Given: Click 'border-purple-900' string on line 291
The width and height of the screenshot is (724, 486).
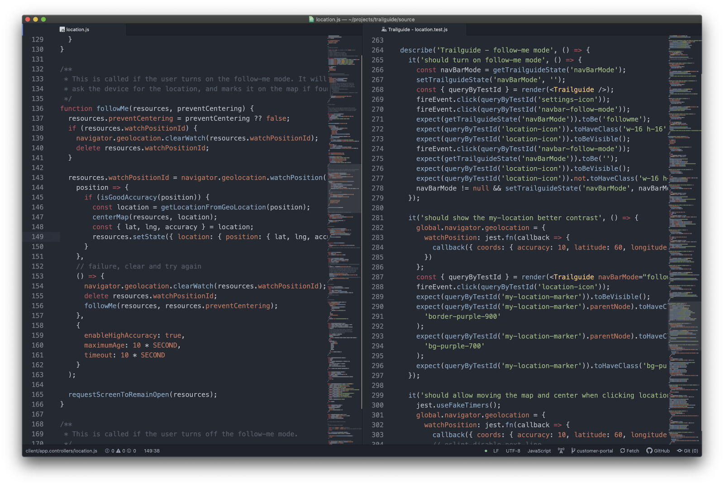Looking at the screenshot, I should click(462, 316).
